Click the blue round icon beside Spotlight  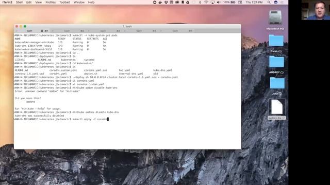tap(276, 2)
